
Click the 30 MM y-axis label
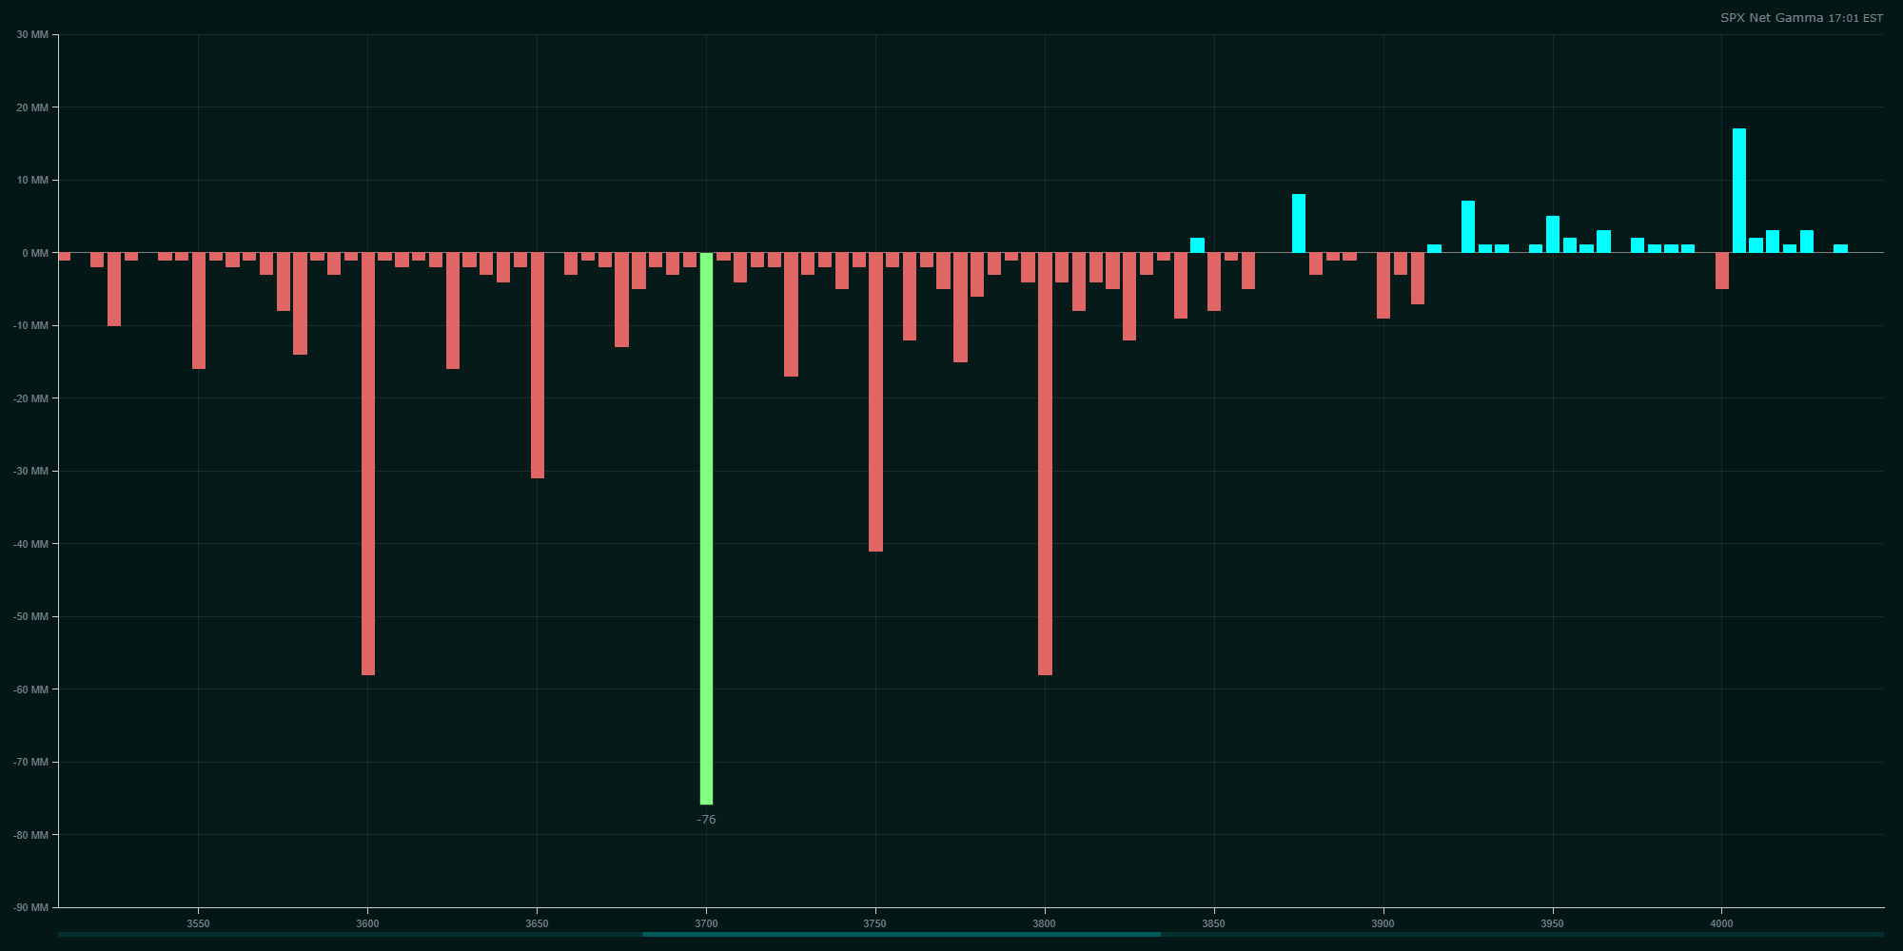tap(32, 35)
